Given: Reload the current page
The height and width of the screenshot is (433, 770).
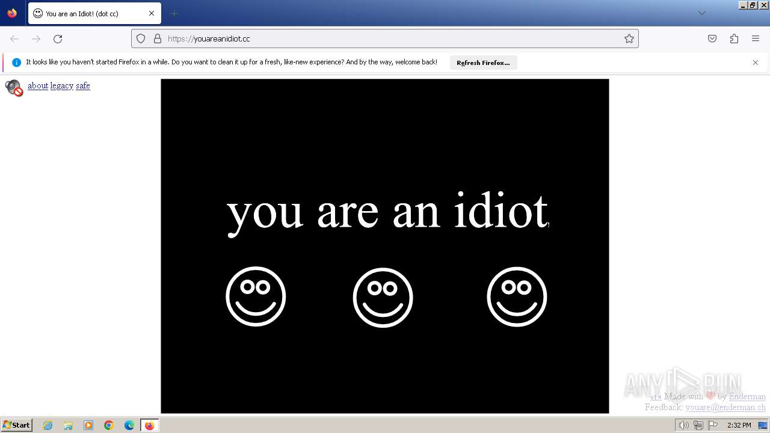Looking at the screenshot, I should (58, 38).
